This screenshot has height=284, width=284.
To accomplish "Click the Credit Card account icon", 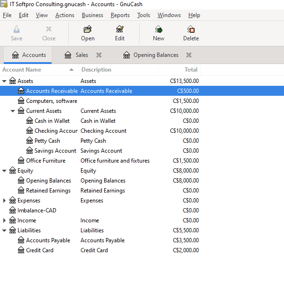I will 21,250.
